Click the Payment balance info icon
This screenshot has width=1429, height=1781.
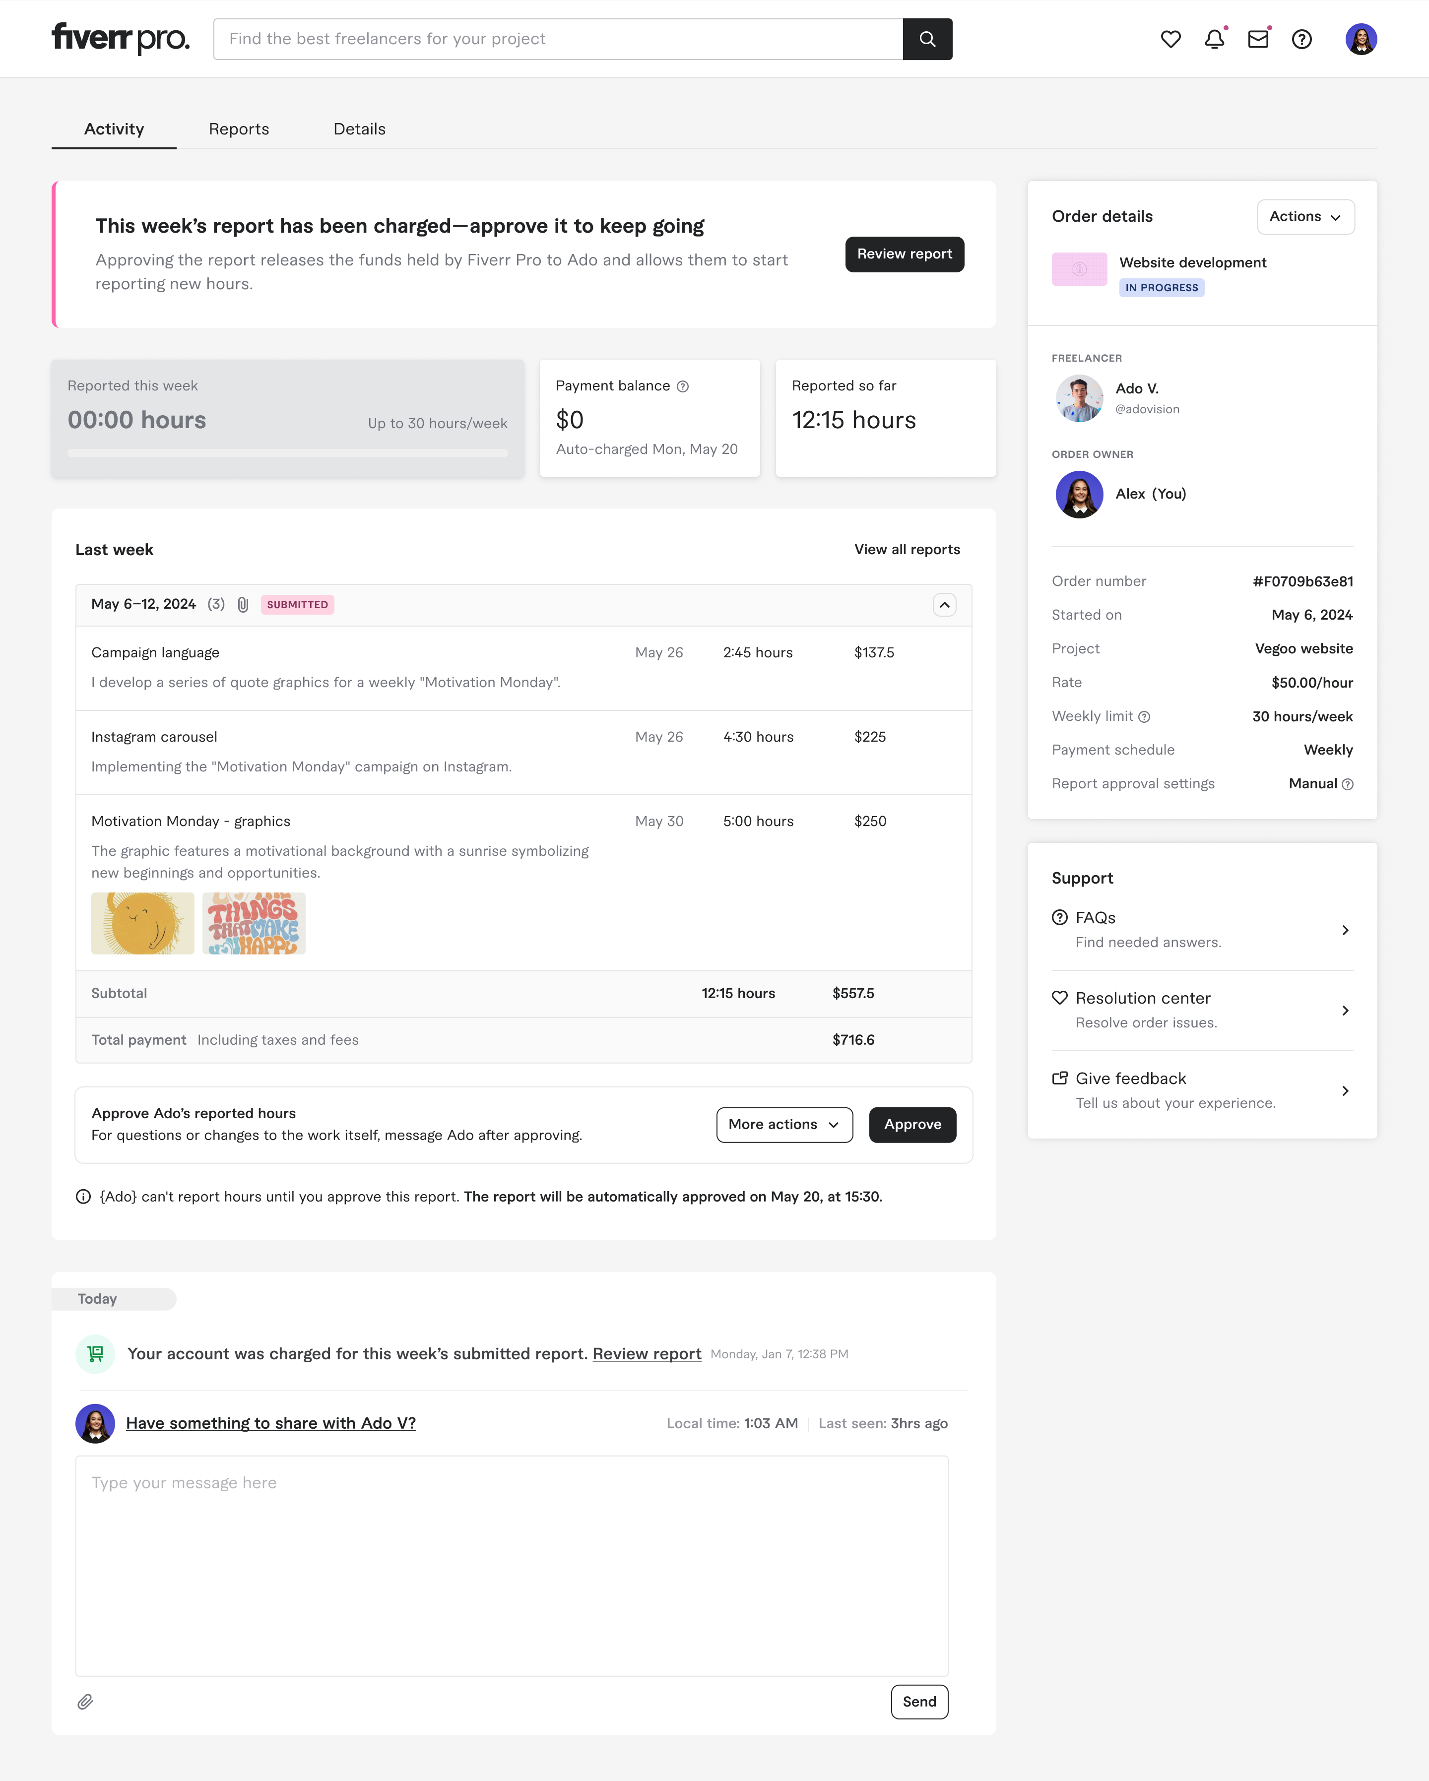pyautogui.click(x=682, y=386)
